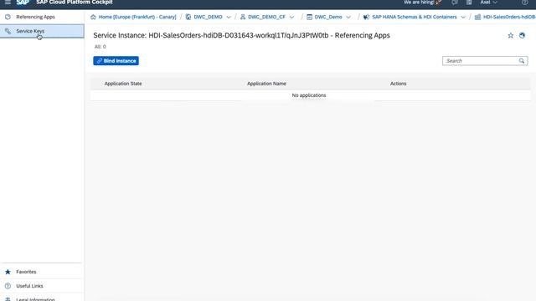The height and width of the screenshot is (301, 536).
Task: Expand SAP HANA Schemas & HDI Containers dropdown
Action: (x=463, y=17)
